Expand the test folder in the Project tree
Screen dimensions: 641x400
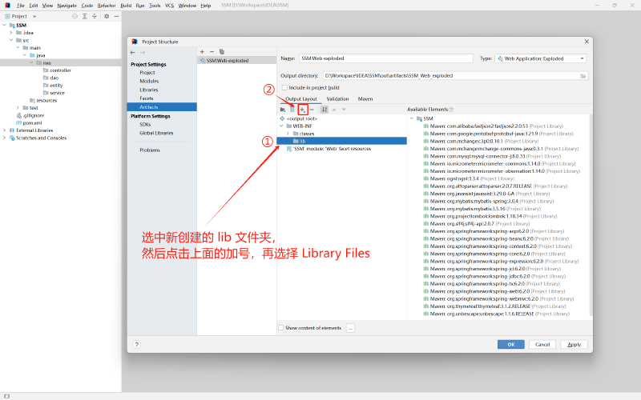18,108
